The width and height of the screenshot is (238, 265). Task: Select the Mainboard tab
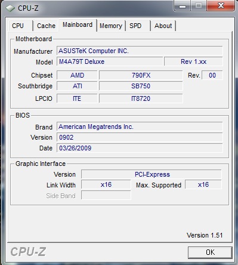click(x=78, y=25)
